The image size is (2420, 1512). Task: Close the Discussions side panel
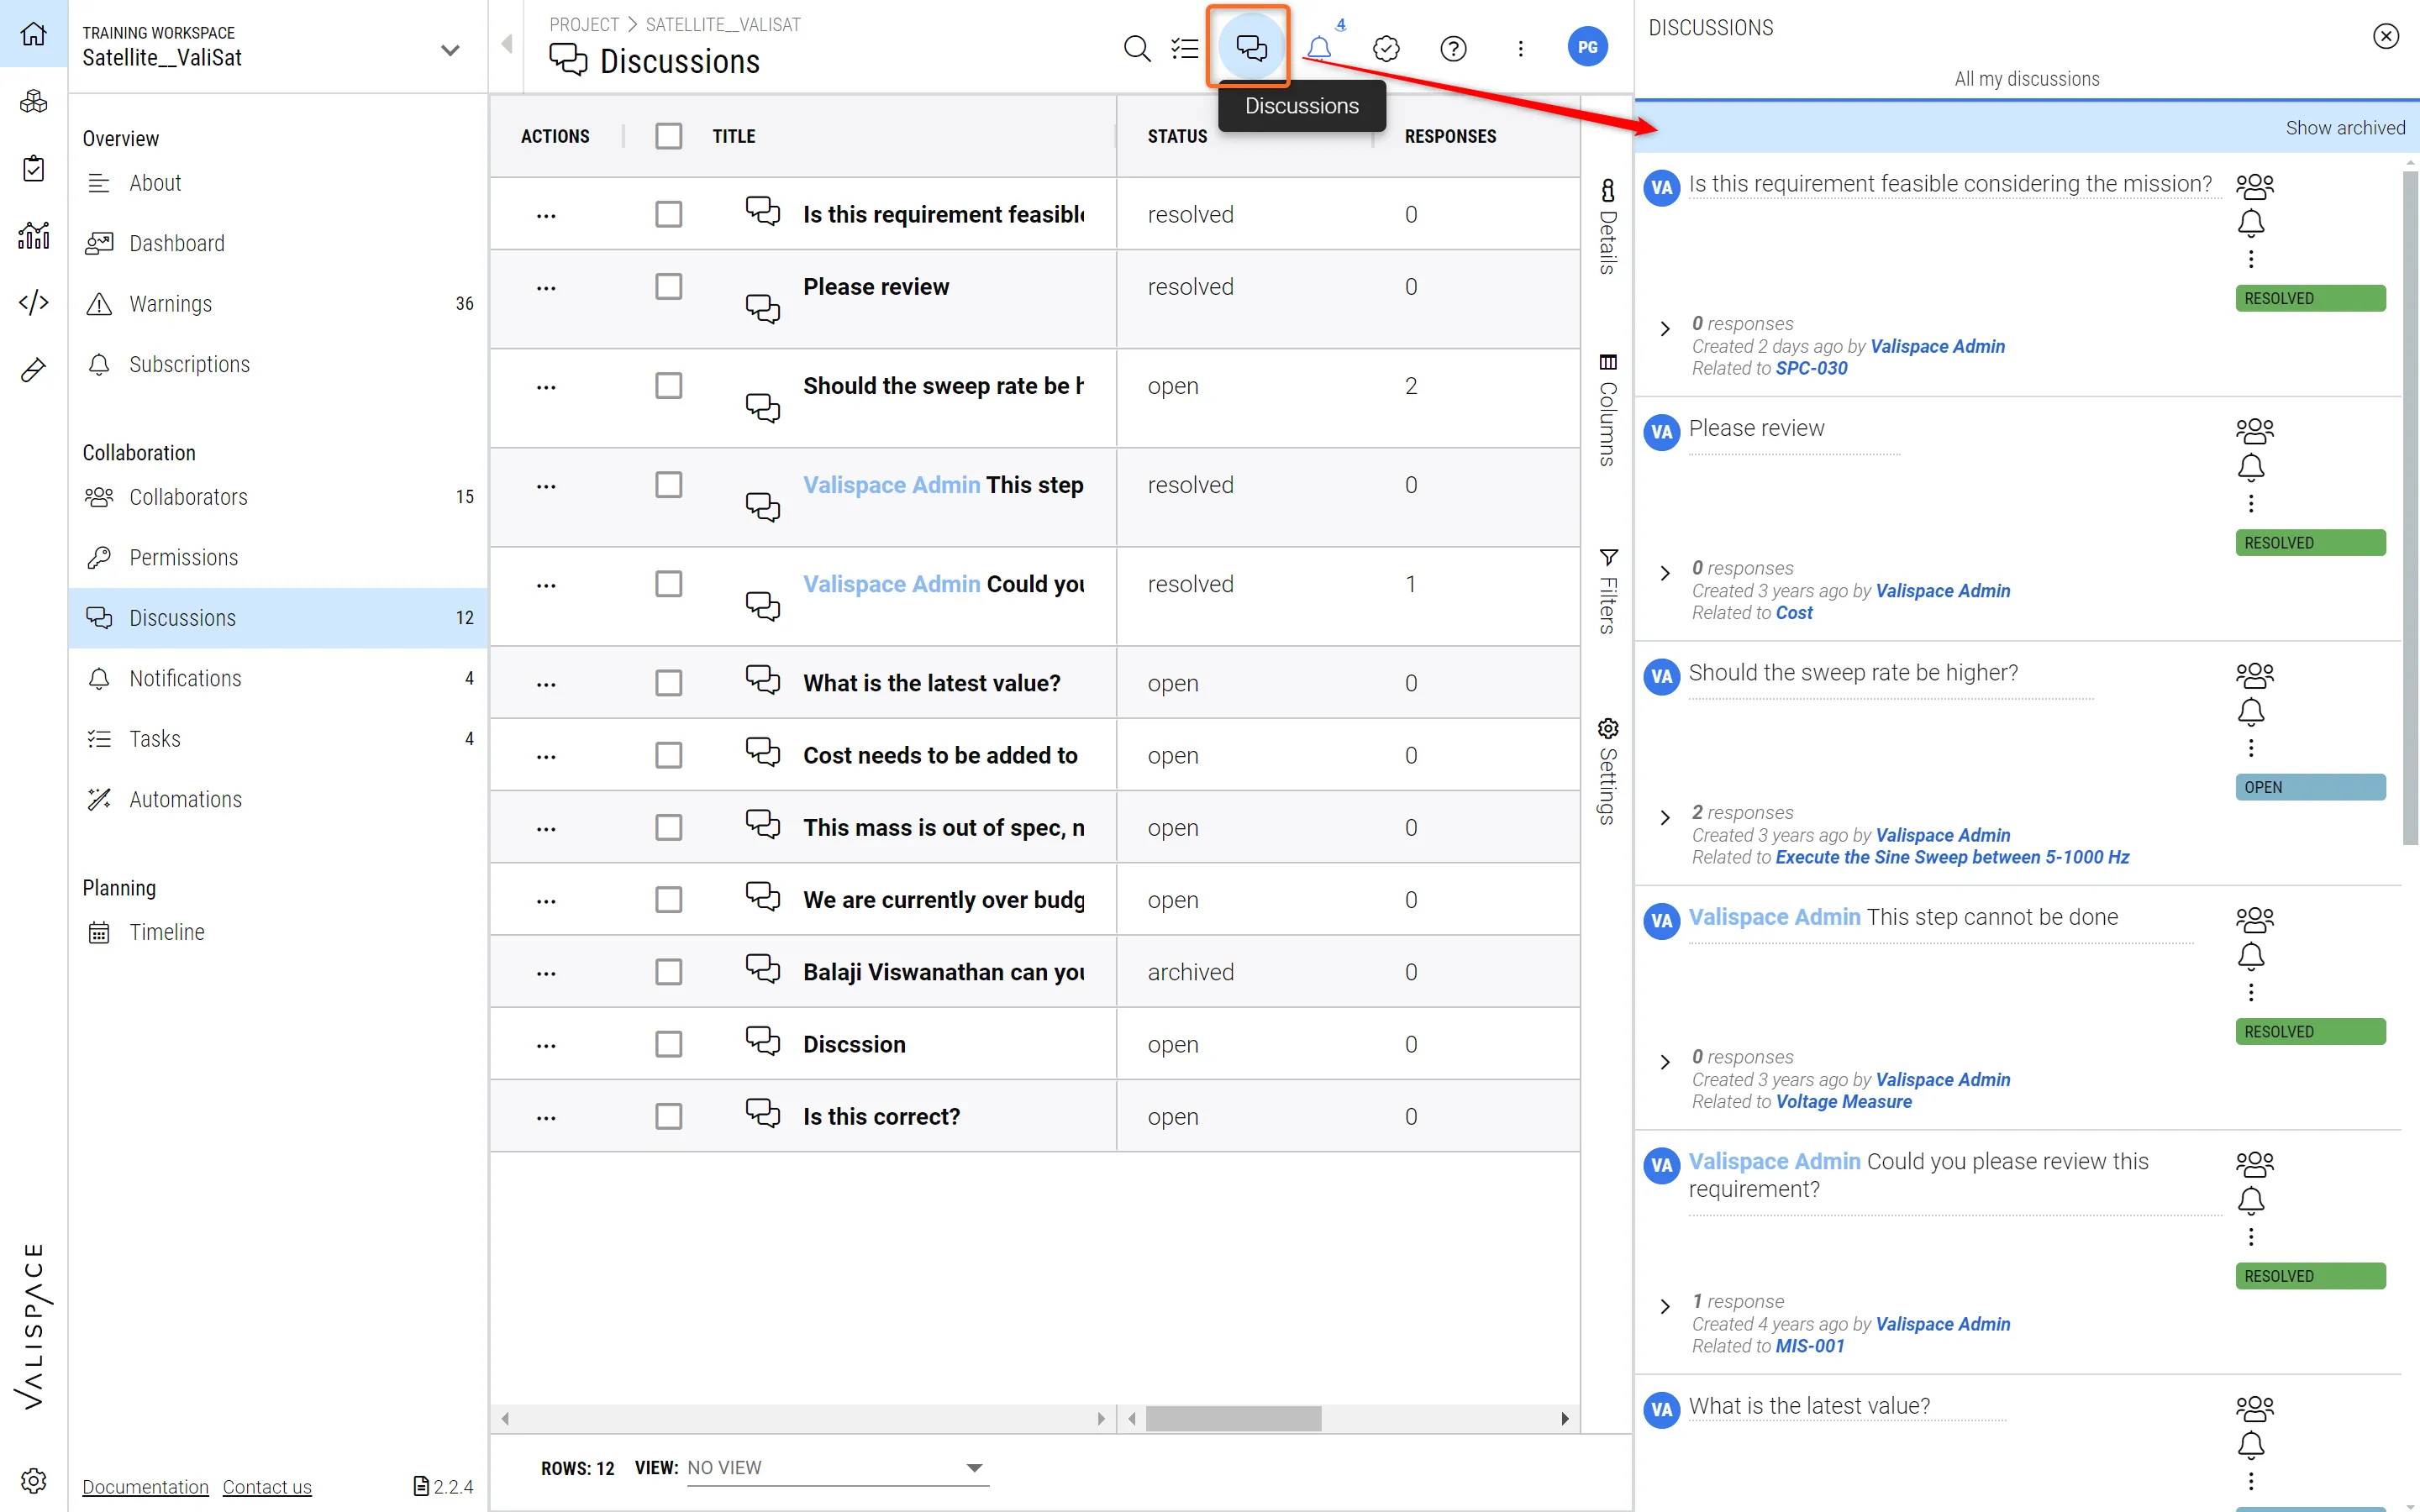2386,36
